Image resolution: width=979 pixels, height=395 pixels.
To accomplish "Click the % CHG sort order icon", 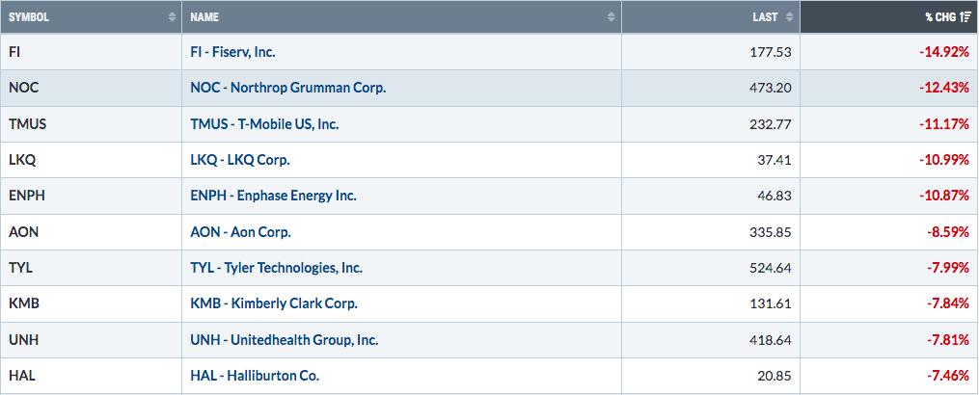I will 965,17.
